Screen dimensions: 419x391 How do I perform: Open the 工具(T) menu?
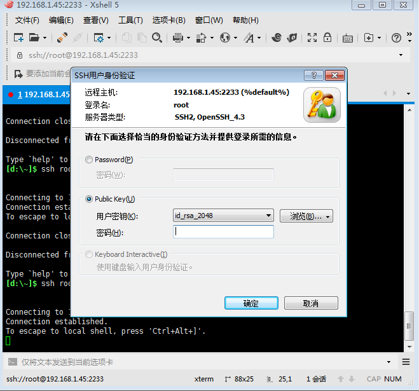tap(130, 20)
